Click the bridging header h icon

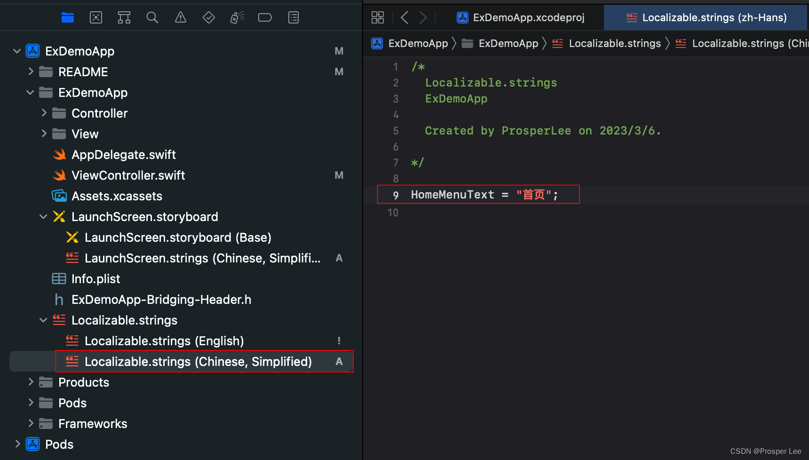pos(59,299)
